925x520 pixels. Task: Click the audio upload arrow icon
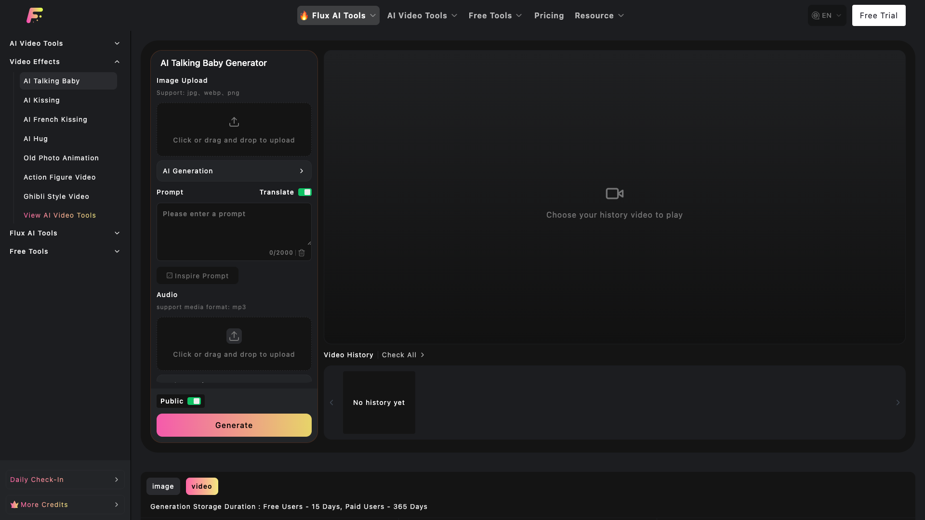[x=234, y=336]
